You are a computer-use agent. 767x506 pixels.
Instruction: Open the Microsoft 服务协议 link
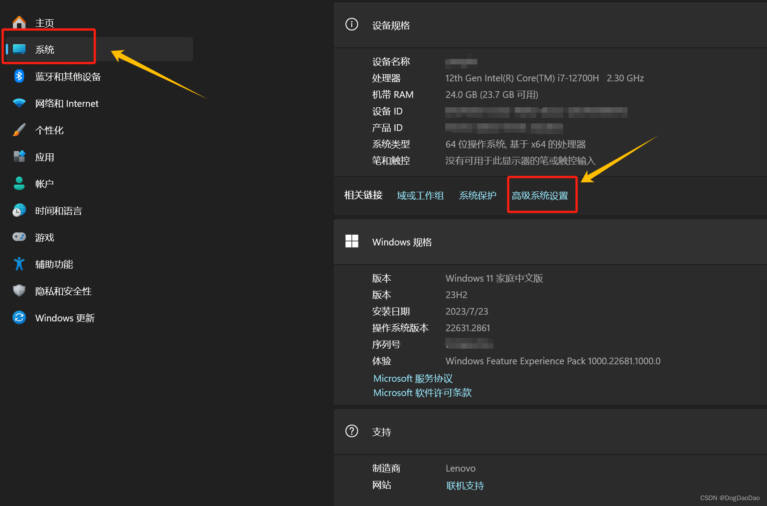click(x=413, y=378)
